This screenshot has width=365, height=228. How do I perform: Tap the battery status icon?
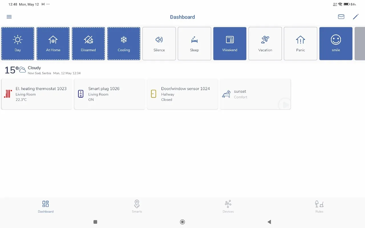tap(346, 4)
